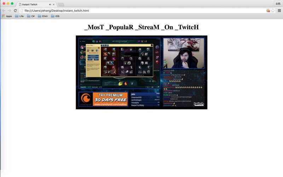The width and height of the screenshot is (283, 177).
Task: Click the green maximize window button
Action: pos(12,4)
